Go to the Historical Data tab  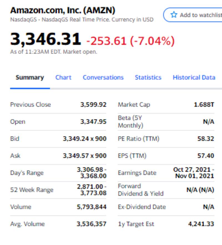tap(194, 77)
